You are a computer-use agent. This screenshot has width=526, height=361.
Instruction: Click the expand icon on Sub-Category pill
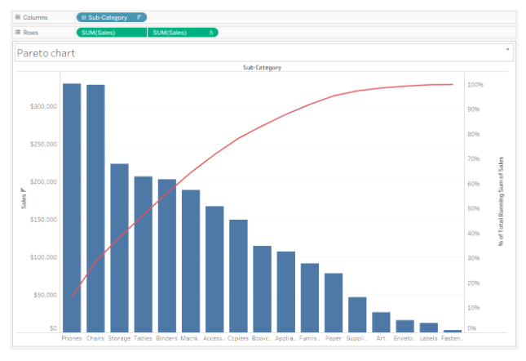pos(84,17)
